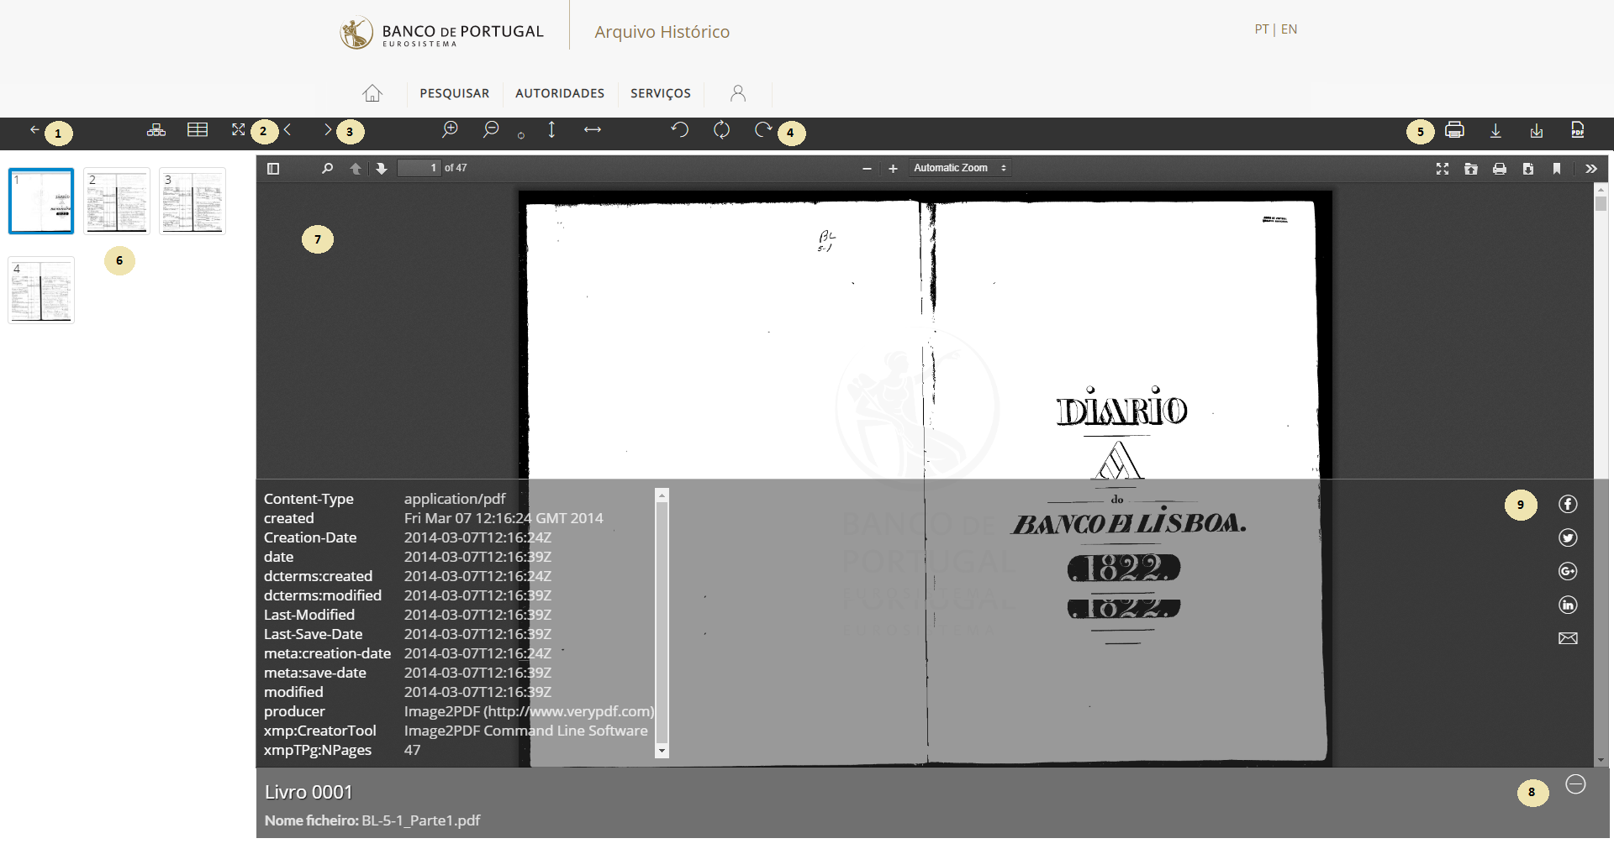Click the two-arrow rotate circle icon
The image size is (1614, 849).
click(x=721, y=129)
